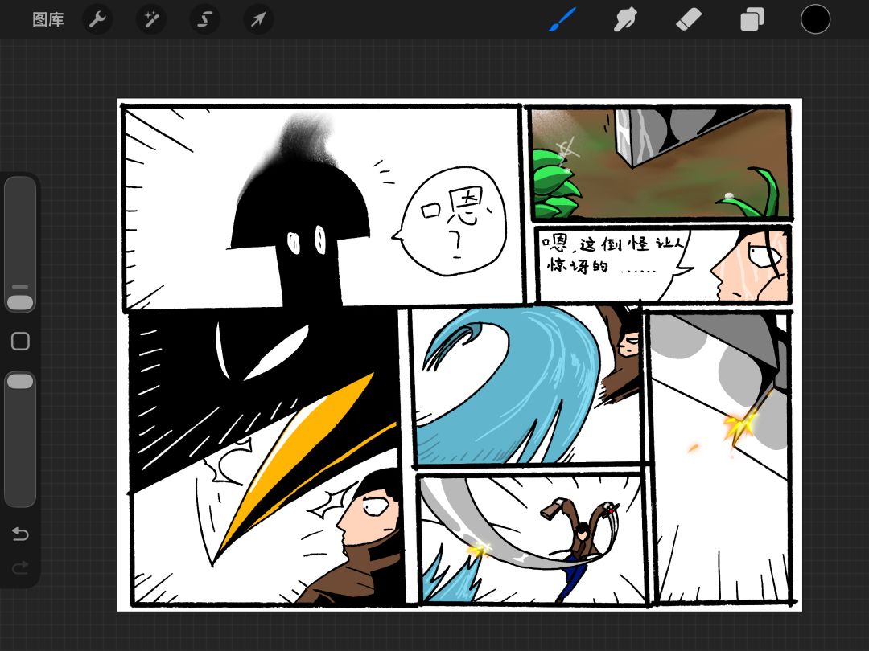Click the top of the brush size track
Screen dimensions: 869x651
click(20, 182)
